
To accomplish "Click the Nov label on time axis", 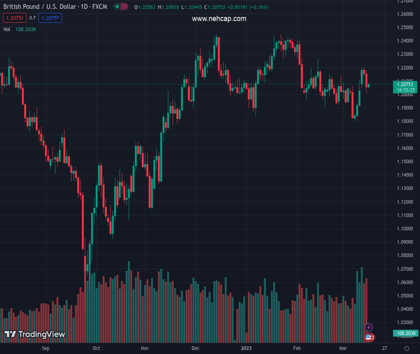I will point(144,348).
